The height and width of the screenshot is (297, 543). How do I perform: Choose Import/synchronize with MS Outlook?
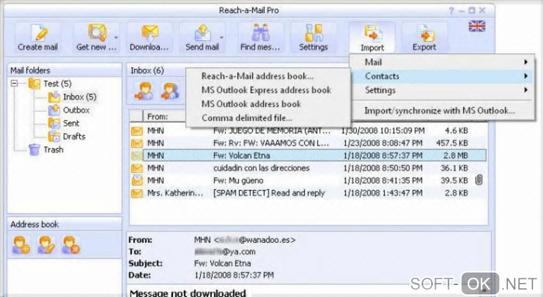(440, 111)
